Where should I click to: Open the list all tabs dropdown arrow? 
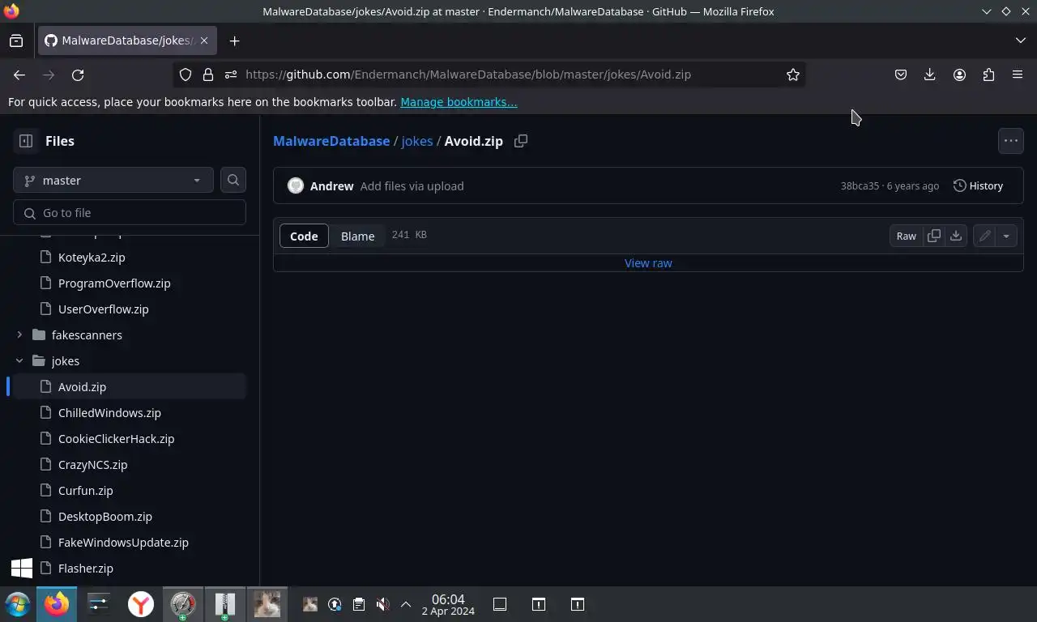(x=1020, y=40)
